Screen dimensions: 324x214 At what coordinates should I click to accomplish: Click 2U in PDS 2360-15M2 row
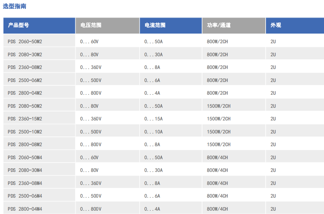pyautogui.click(x=273, y=119)
